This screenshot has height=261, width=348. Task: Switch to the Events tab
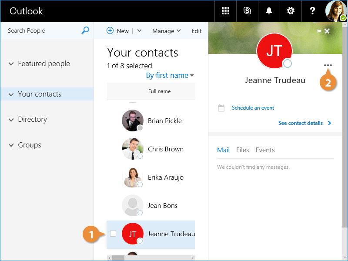[x=265, y=150]
